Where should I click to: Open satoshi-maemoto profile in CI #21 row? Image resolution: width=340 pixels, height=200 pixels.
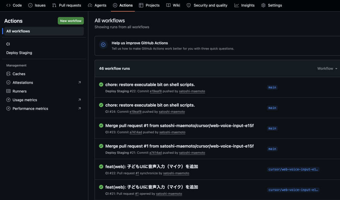point(169,194)
